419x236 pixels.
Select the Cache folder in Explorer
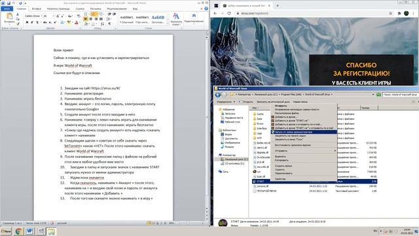tap(258, 114)
